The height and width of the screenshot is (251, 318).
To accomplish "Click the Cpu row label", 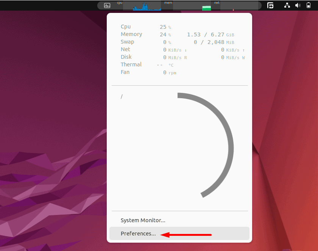I will pyautogui.click(x=126, y=27).
